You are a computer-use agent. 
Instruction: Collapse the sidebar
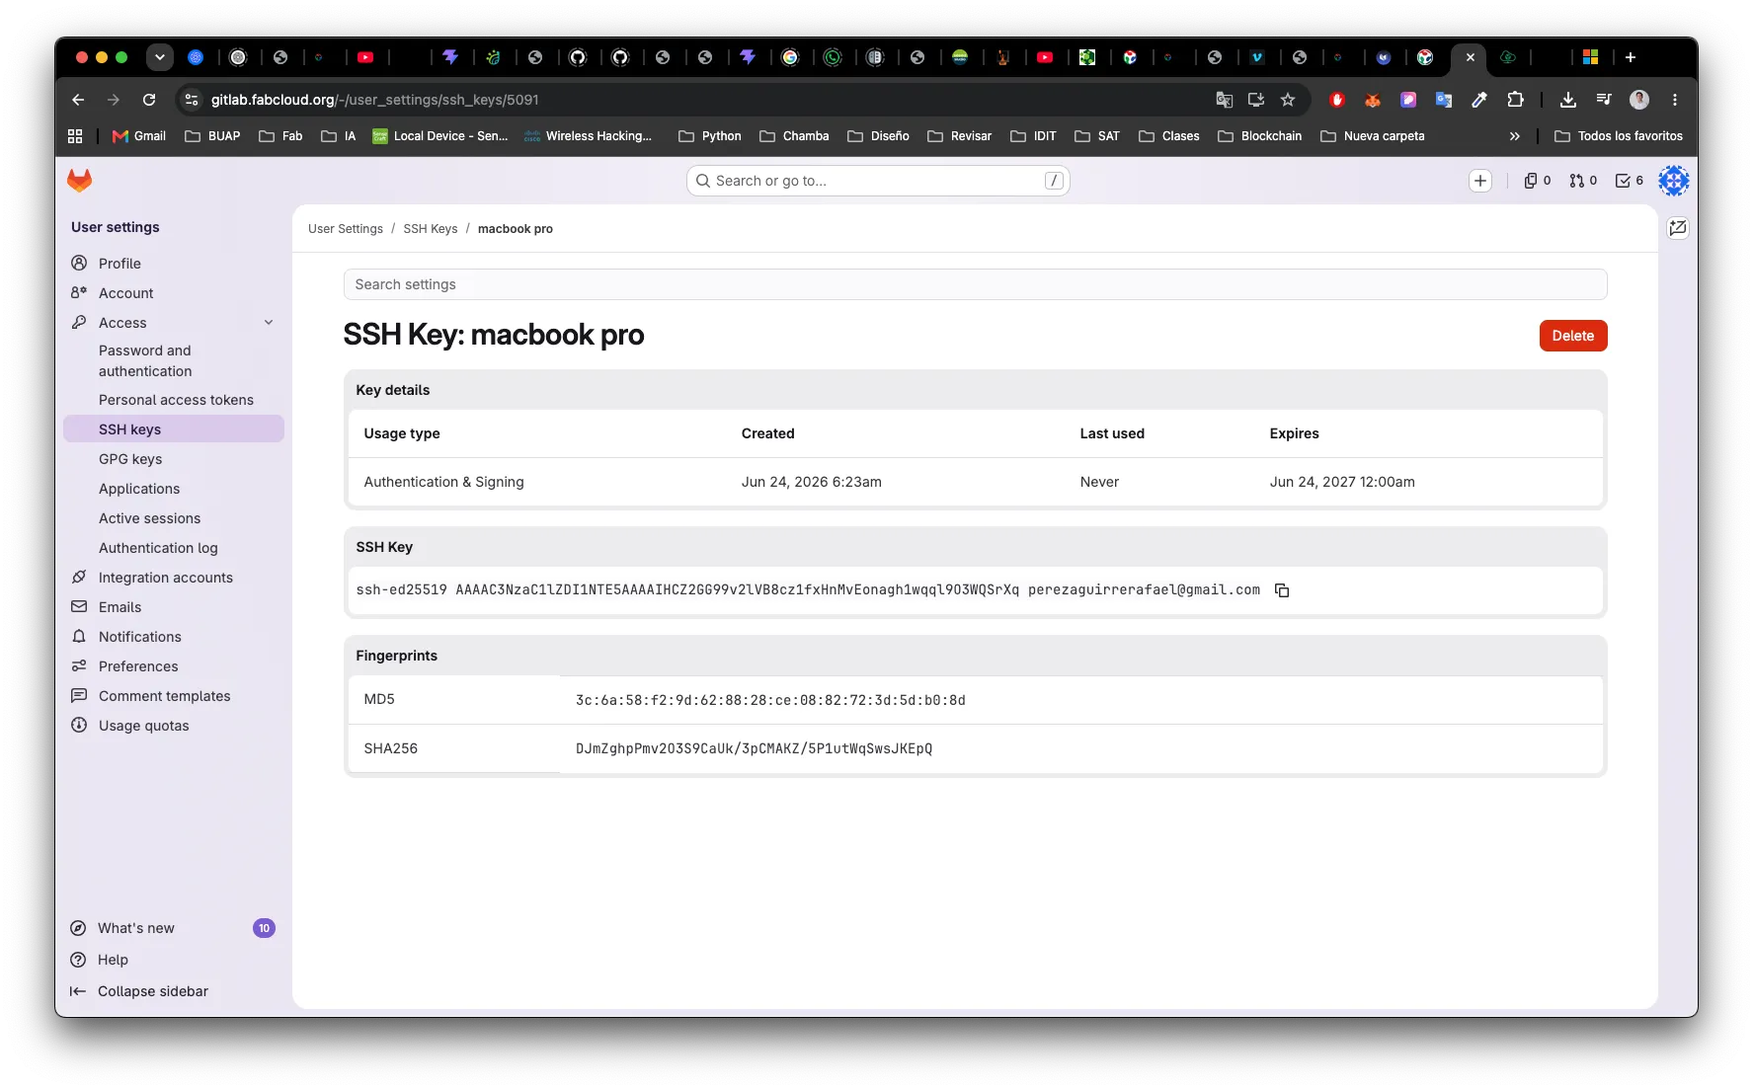pos(138,991)
